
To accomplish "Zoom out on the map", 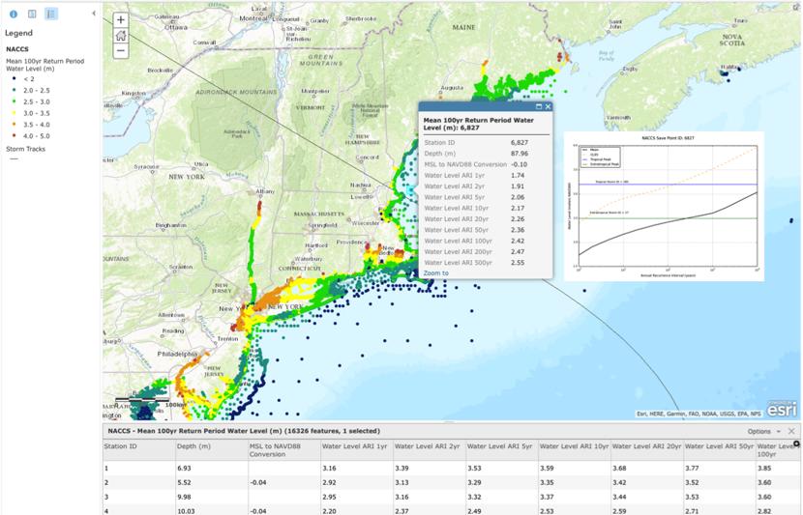I will (121, 50).
